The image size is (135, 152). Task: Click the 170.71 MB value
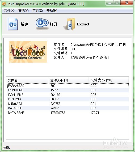pyautogui.click(x=95, y=113)
